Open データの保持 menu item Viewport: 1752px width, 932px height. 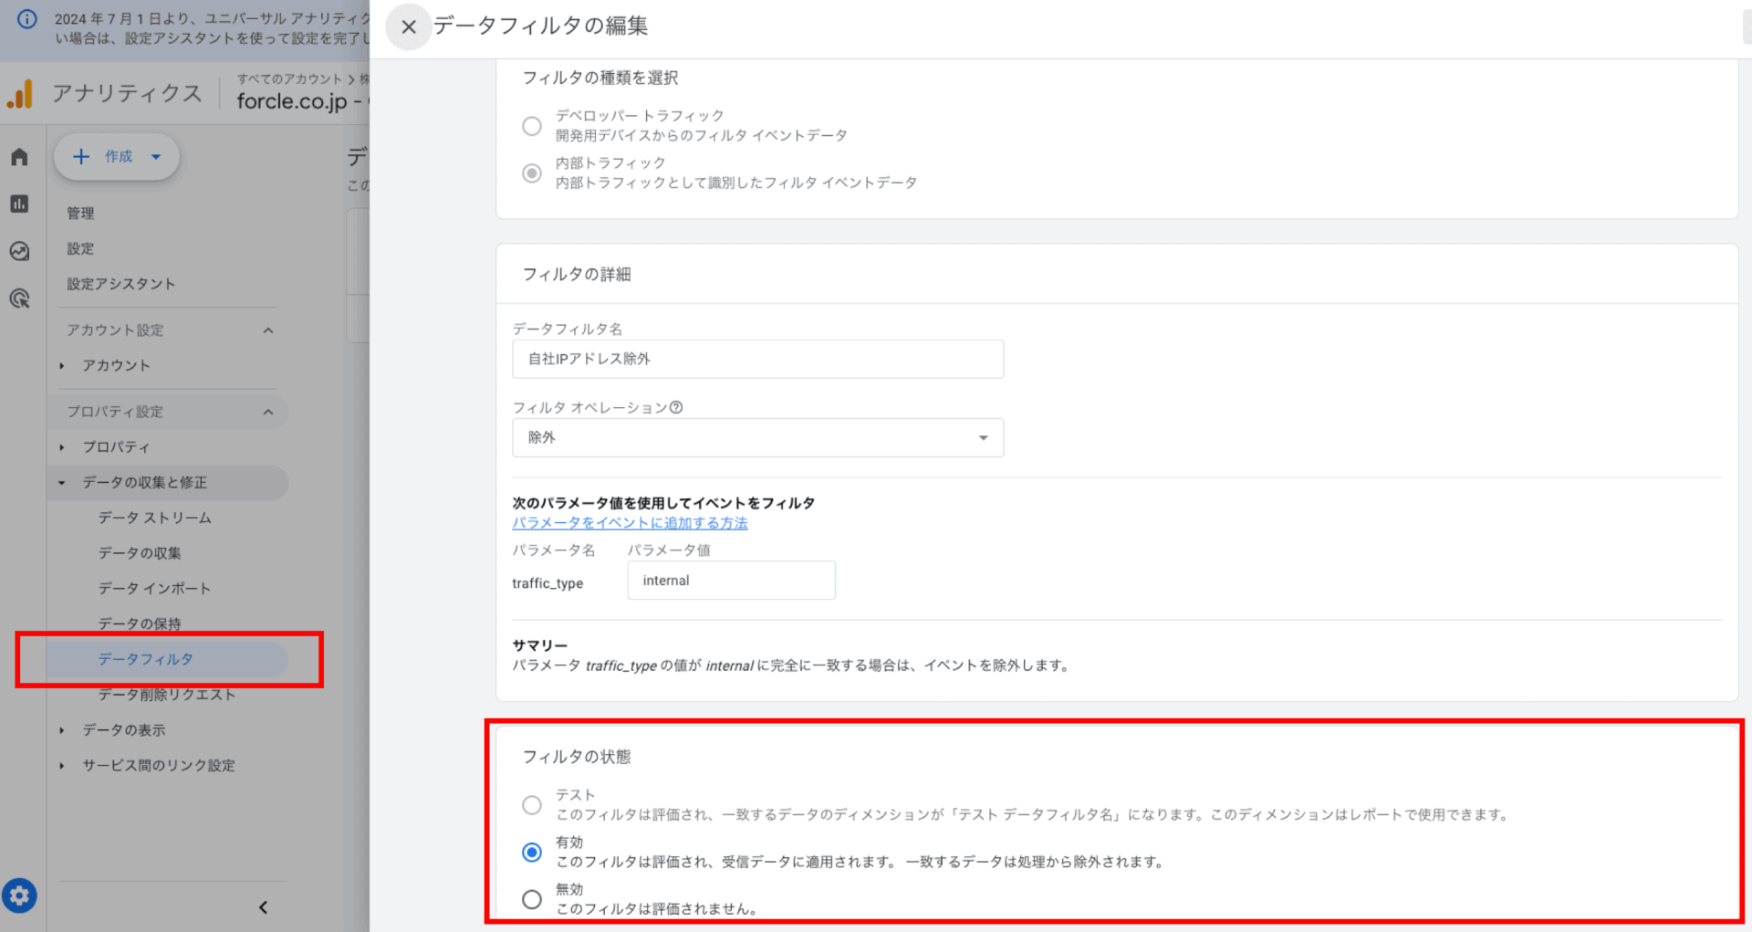click(140, 623)
